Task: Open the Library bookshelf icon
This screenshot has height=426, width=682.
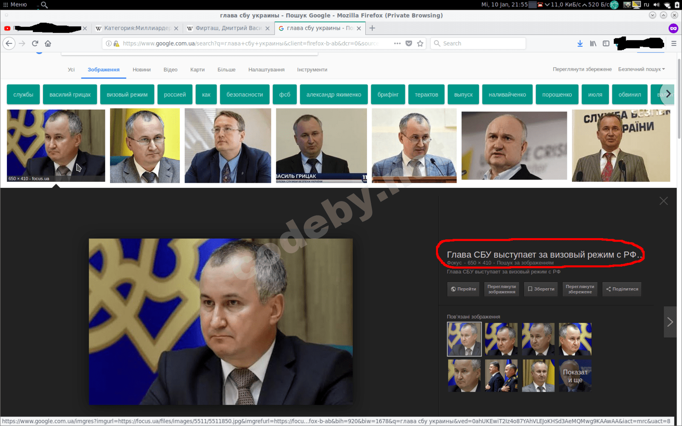Action: (593, 43)
